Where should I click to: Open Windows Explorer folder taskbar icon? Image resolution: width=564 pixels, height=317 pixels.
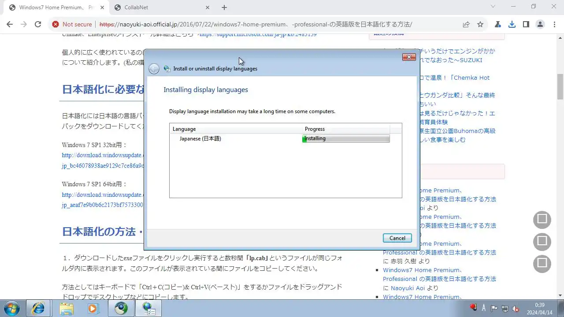67,309
